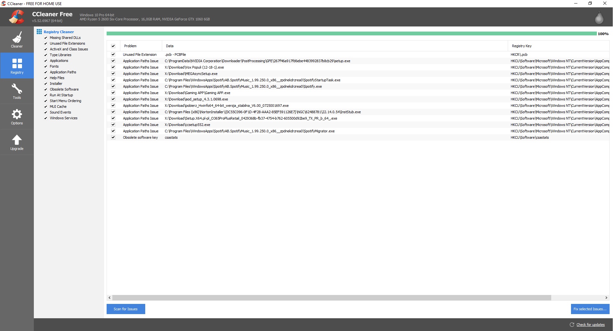The width and height of the screenshot is (616, 331).
Task: Toggle ActiveX and Class Issues checkmark
Action: tap(46, 49)
